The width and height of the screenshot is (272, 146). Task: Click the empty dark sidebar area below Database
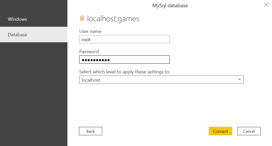pos(34,94)
